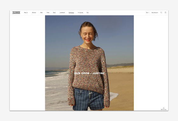Open the New In menu
Image resolution: width=178 pixels, height=121 pixels.
pyautogui.click(x=26, y=13)
